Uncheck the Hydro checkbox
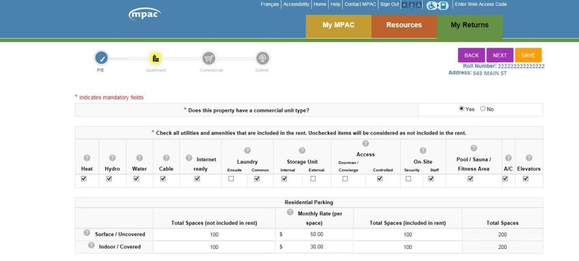The image size is (579, 261). 109,179
